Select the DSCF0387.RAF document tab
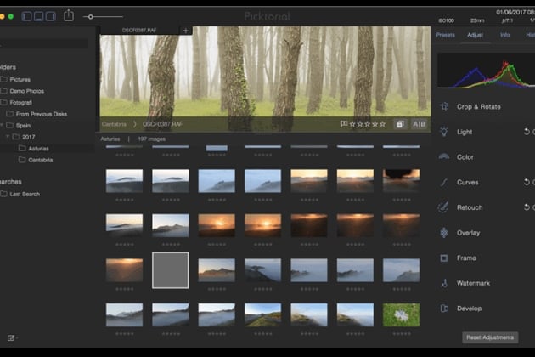535x357 pixels. (x=139, y=30)
